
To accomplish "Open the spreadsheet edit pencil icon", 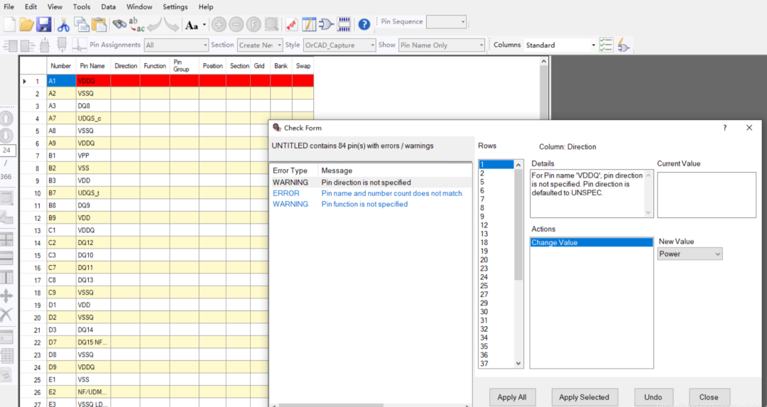I will click(309, 24).
